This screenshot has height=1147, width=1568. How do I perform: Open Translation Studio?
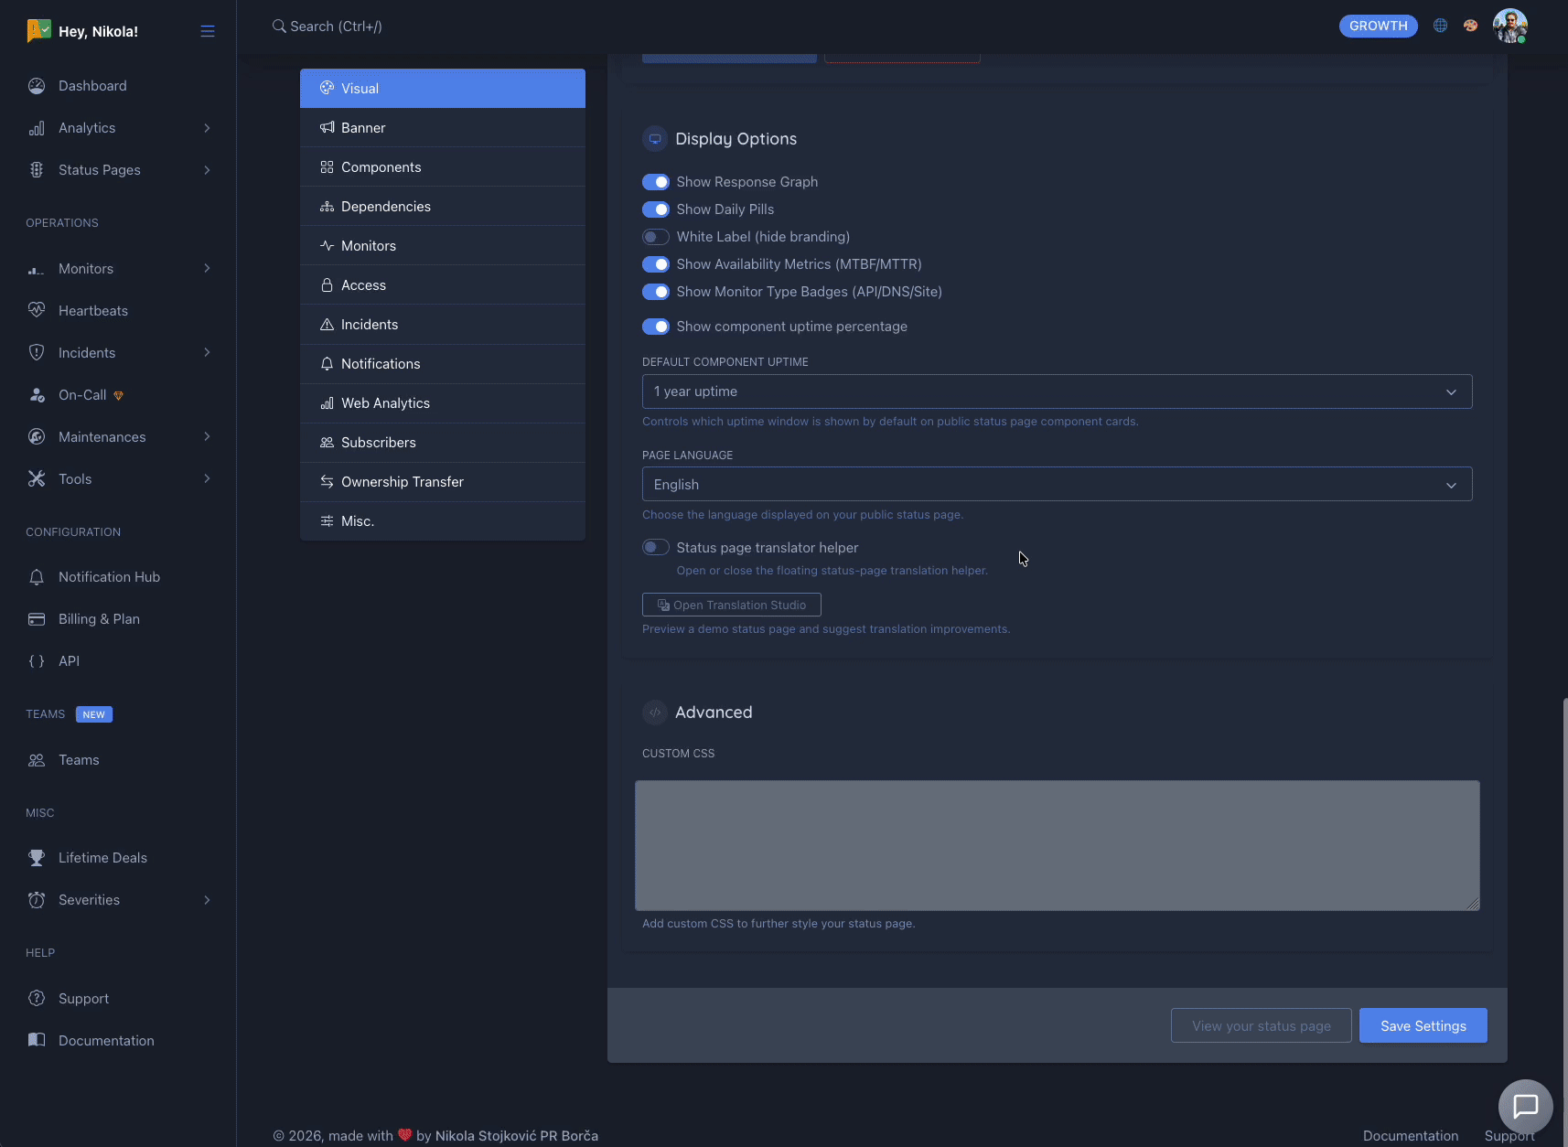(x=731, y=604)
